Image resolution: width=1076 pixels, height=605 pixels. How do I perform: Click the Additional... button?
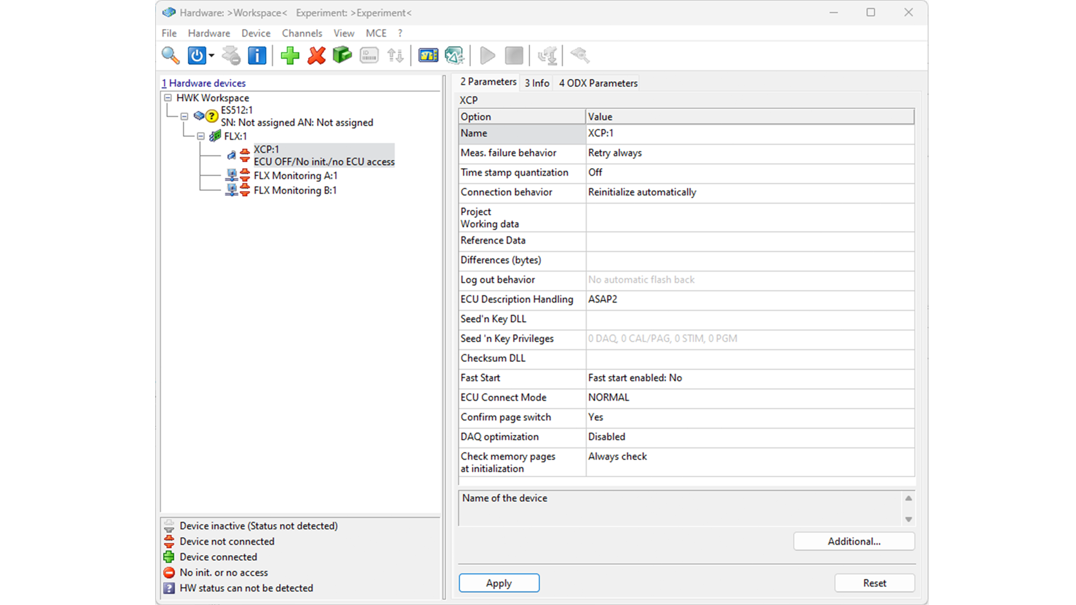[854, 541]
